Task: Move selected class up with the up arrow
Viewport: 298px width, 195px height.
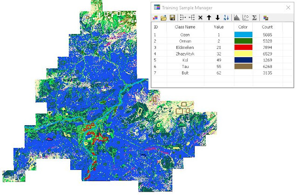Action: pyautogui.click(x=209, y=18)
